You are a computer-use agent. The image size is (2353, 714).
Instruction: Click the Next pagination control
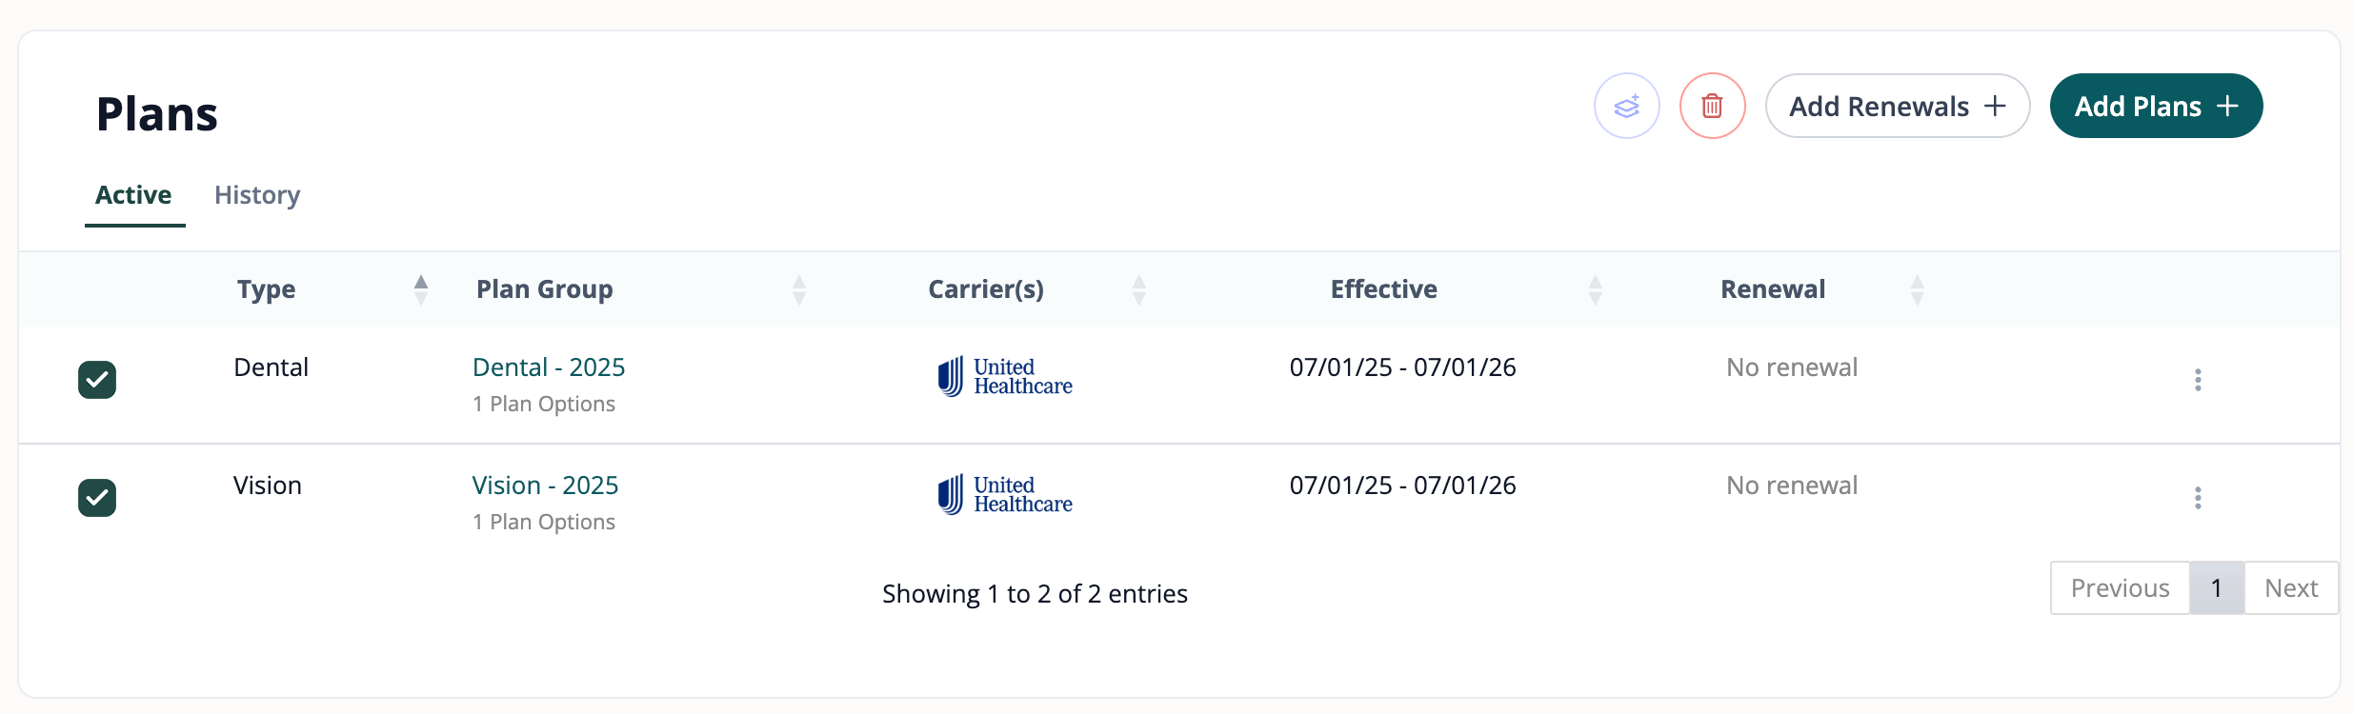(x=2291, y=588)
